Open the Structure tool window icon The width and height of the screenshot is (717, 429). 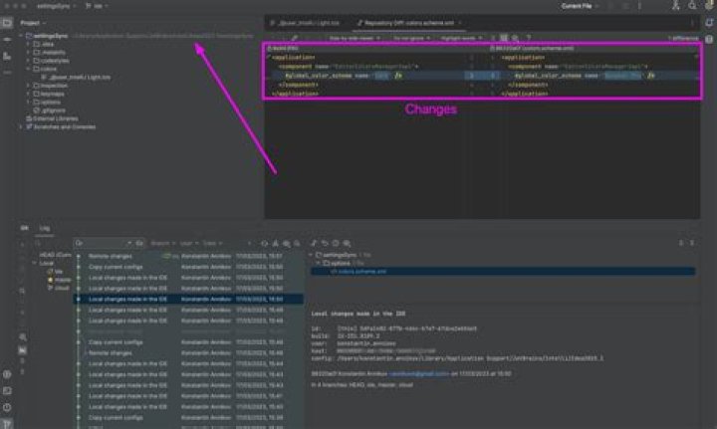pos(7,56)
